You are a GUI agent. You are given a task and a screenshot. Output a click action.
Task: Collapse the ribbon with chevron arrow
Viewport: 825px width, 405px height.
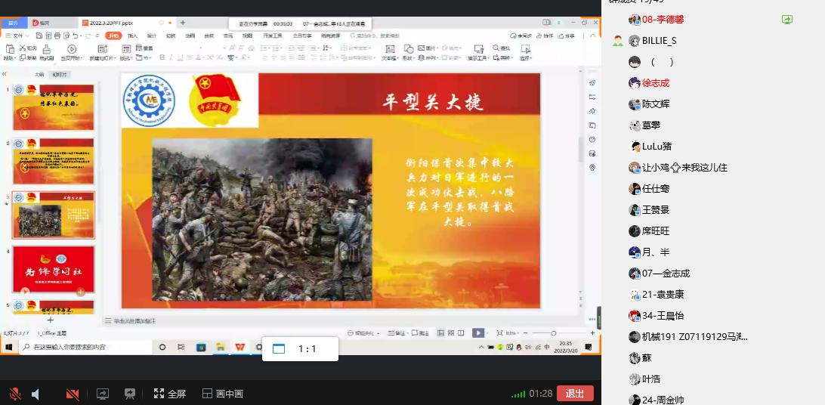pyautogui.click(x=592, y=36)
